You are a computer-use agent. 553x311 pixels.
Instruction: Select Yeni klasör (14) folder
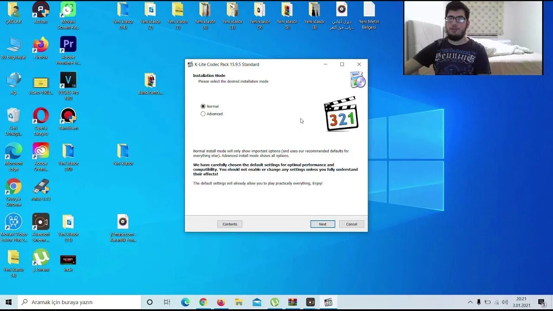(x=123, y=16)
